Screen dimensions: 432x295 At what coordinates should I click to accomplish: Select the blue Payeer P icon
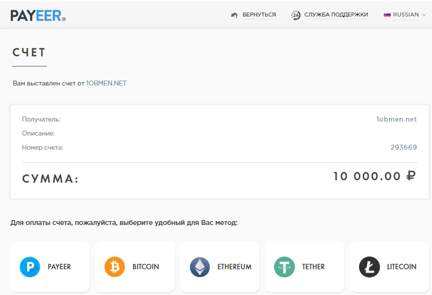[30, 267]
